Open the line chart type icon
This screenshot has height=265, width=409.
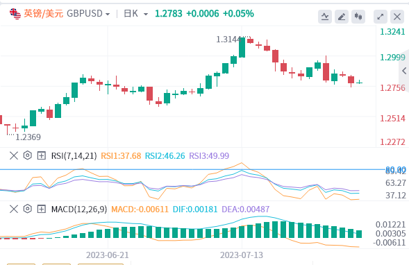325,17
